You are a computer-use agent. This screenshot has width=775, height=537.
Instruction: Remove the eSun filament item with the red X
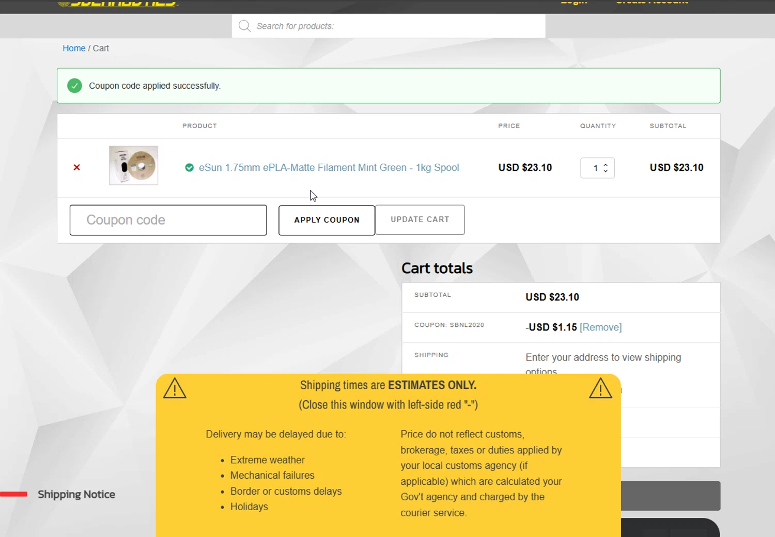[x=76, y=167]
